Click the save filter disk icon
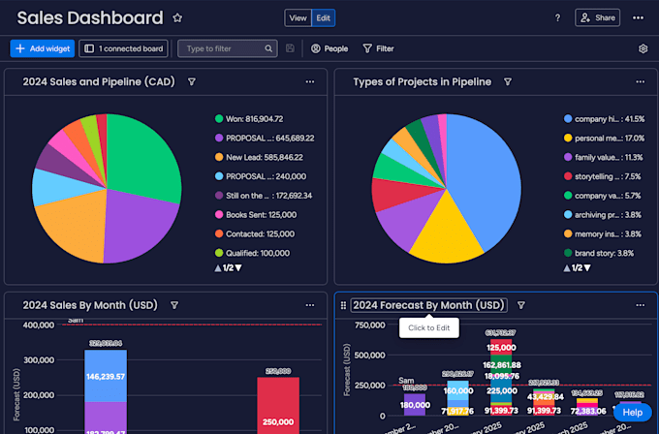The height and width of the screenshot is (434, 659). click(x=290, y=48)
